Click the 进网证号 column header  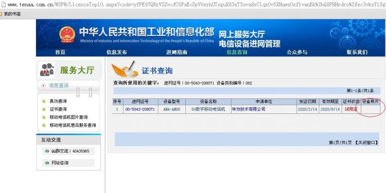[140, 102]
